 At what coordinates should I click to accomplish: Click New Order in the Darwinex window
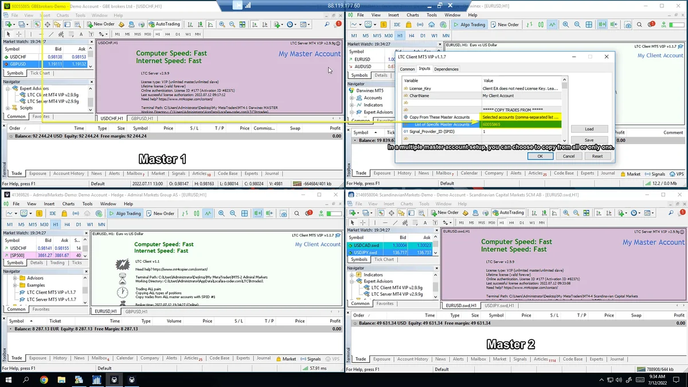pos(503,25)
